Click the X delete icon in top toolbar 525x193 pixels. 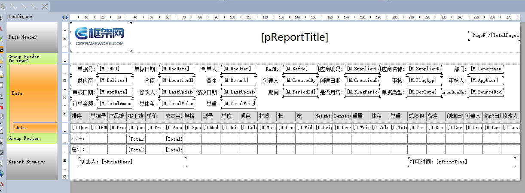pyautogui.click(x=44, y=6)
